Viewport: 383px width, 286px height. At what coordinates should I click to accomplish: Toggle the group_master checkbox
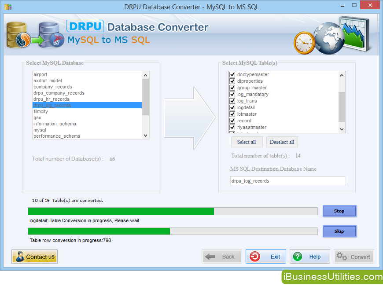click(x=232, y=88)
